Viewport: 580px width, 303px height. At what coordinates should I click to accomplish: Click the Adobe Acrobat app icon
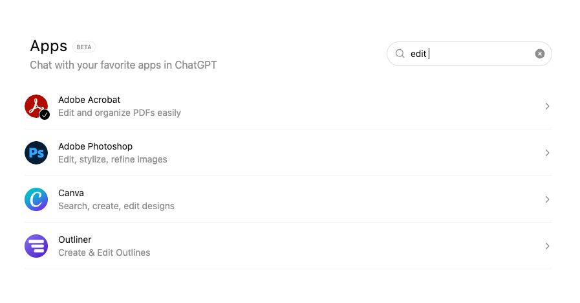coord(36,106)
